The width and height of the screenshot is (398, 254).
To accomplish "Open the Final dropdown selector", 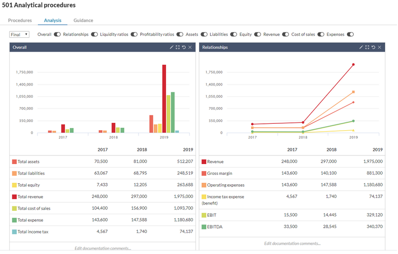I will coord(20,35).
